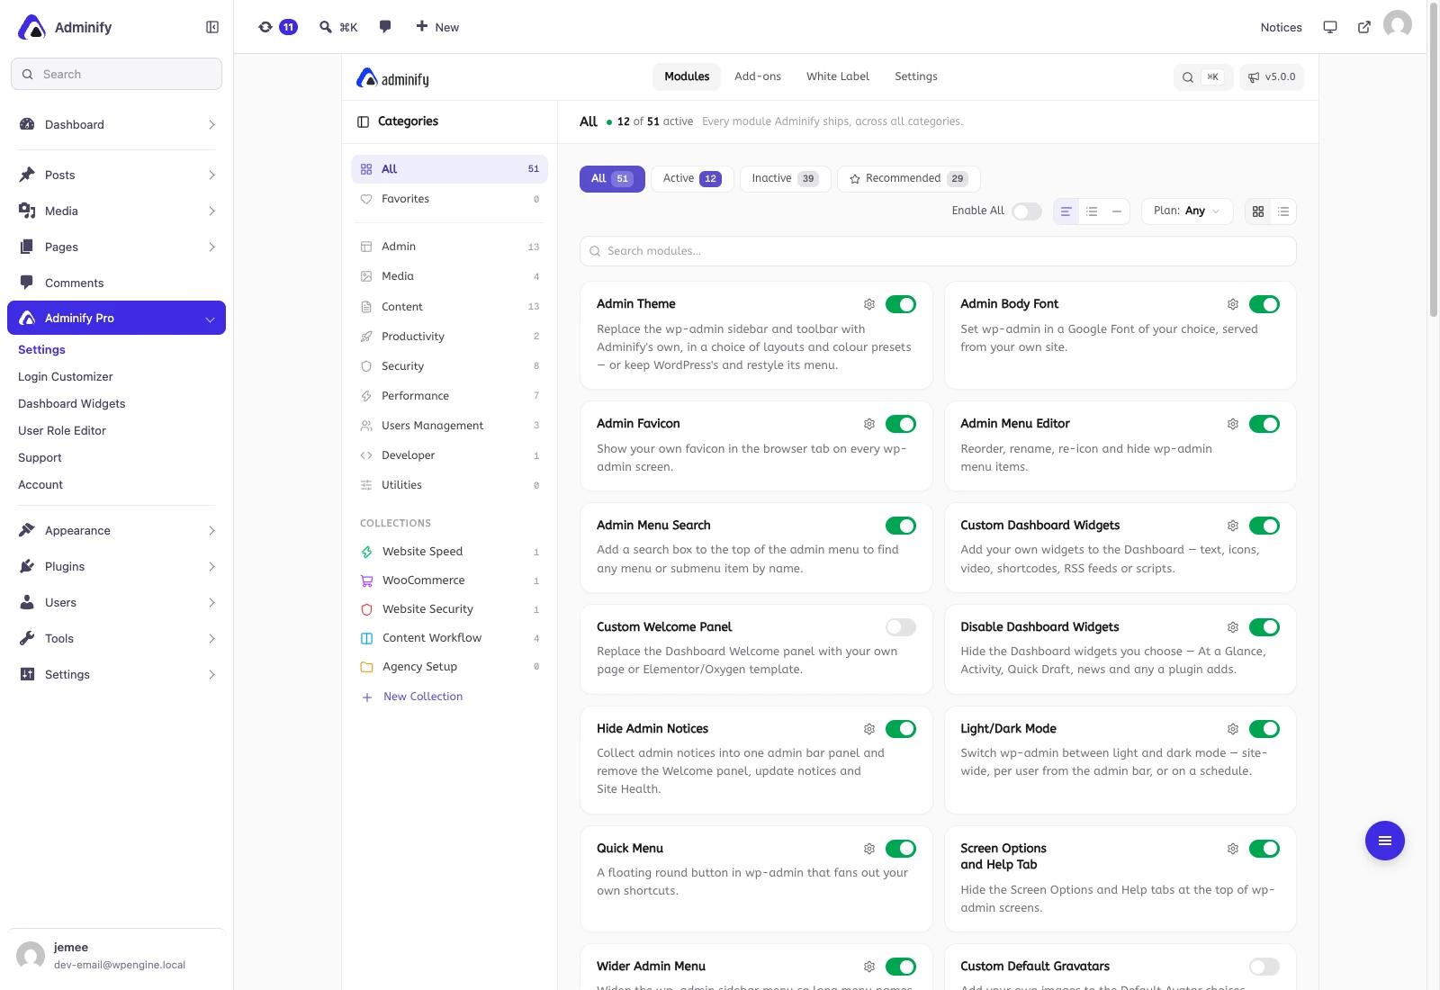Select minimal density dash icon
Viewport: 1440px width, 990px height.
1117,211
